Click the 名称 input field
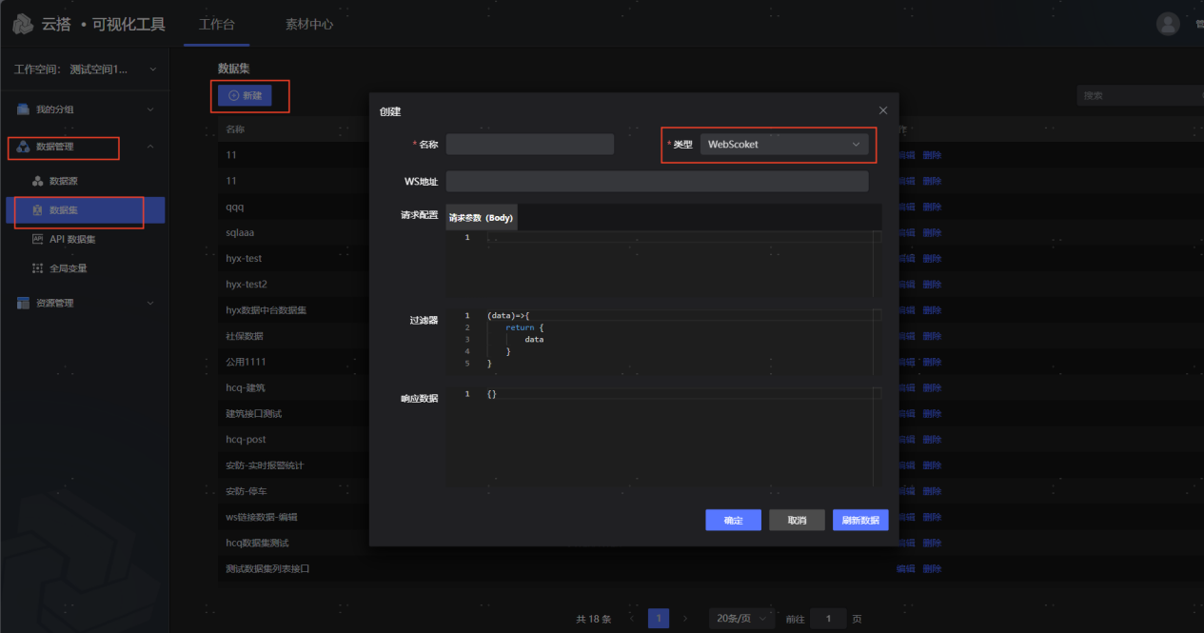This screenshot has height=633, width=1204. (x=529, y=145)
